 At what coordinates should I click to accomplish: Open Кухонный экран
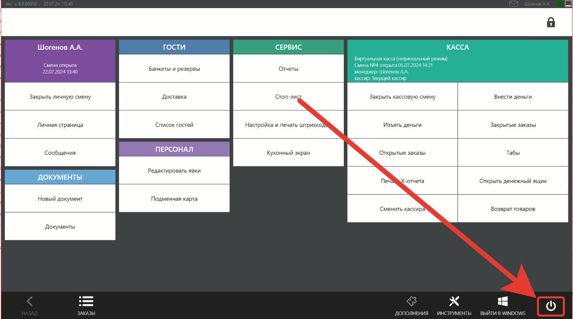point(288,153)
